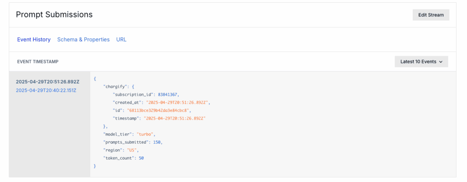Open the Latest 10 Events dropdown
Image resolution: width=467 pixels, height=182 pixels.
click(421, 62)
